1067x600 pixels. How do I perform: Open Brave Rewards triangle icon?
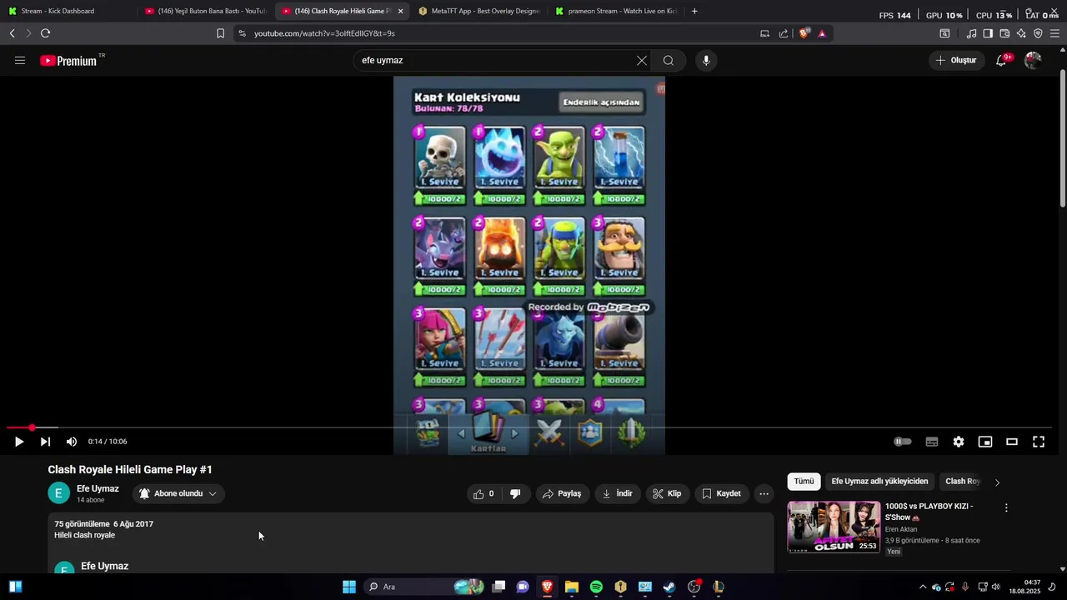pos(822,33)
